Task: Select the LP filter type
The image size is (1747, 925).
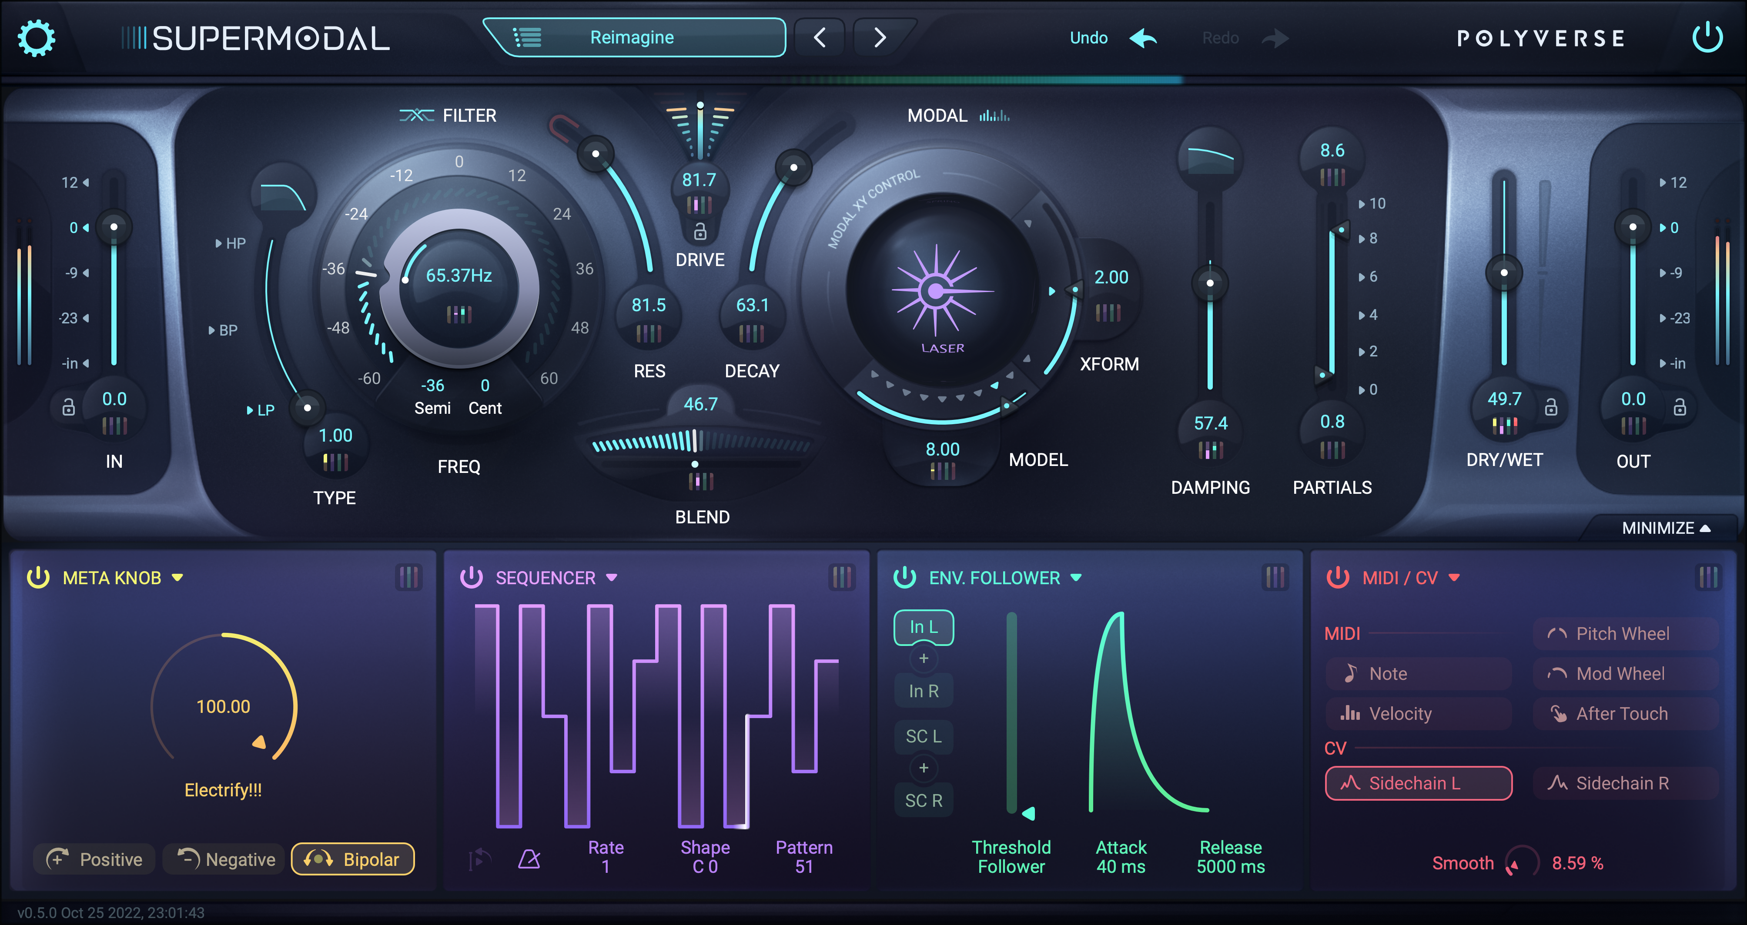Action: coord(261,410)
